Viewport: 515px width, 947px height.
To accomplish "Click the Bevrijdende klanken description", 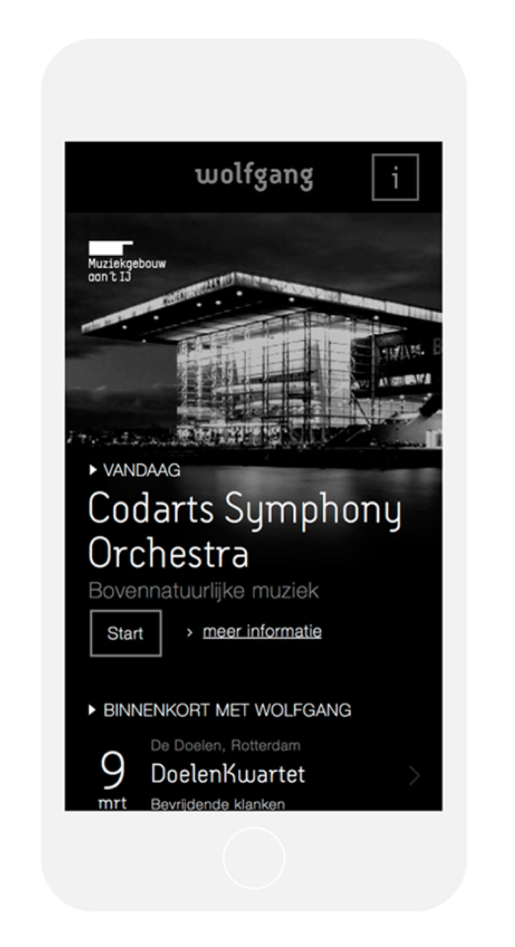I will click(x=217, y=804).
